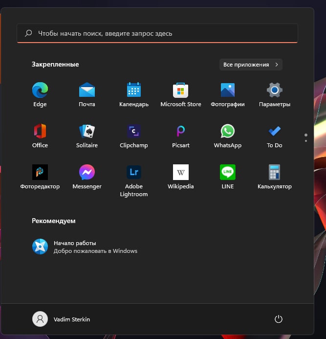
Task: Click the magnifier search icon
Action: [x=28, y=33]
